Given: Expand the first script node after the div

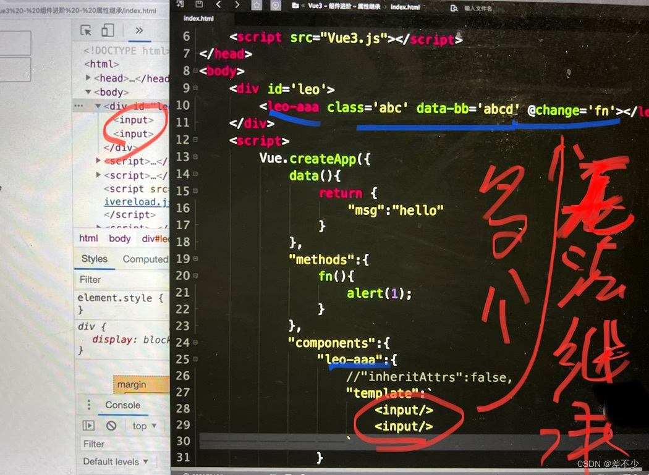Looking at the screenshot, I should point(98,160).
